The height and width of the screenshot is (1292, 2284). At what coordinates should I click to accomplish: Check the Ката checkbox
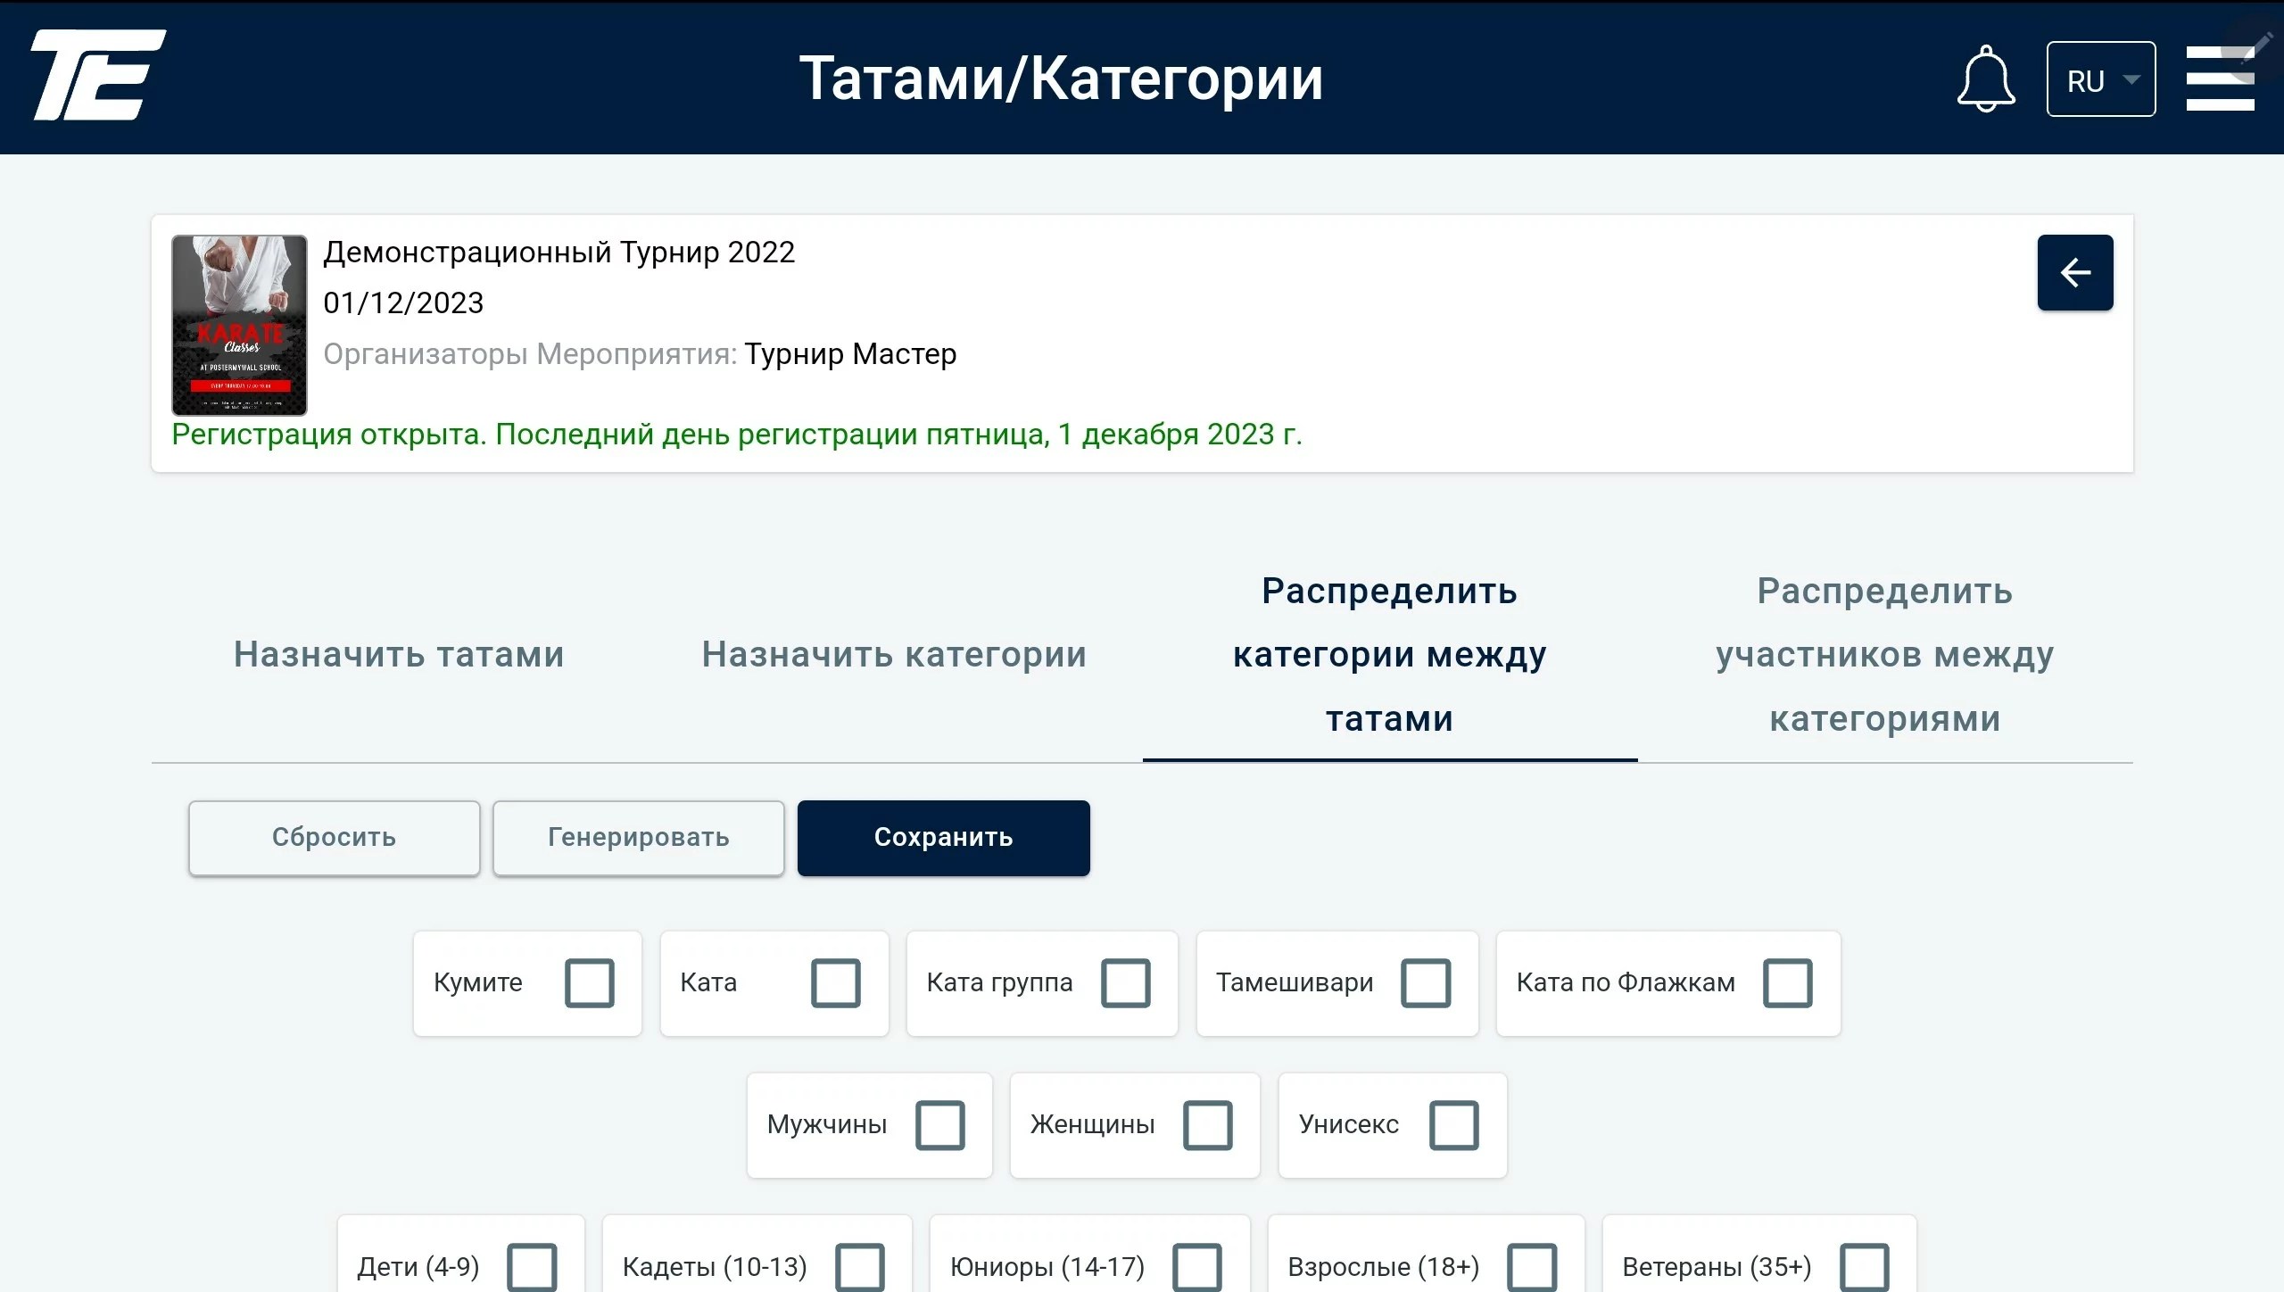[x=836, y=982]
